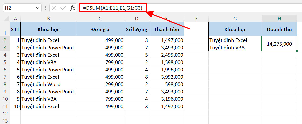This screenshot has height=124, width=302.
Task: Select column F header
Action: [x=196, y=18]
